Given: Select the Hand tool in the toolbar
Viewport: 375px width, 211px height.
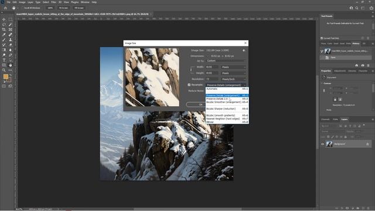Looking at the screenshot, I should [x=11, y=65].
